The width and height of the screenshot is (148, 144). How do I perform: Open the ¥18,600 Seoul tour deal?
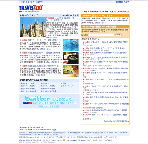105,43
